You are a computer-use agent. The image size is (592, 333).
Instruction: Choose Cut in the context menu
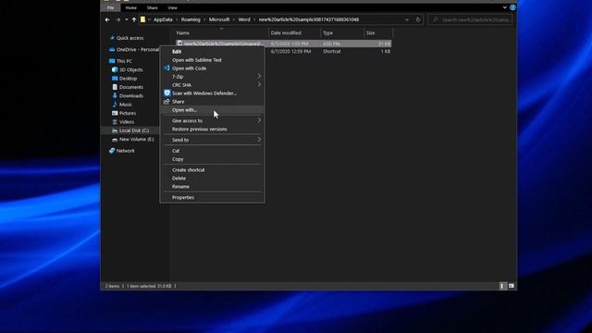[176, 151]
